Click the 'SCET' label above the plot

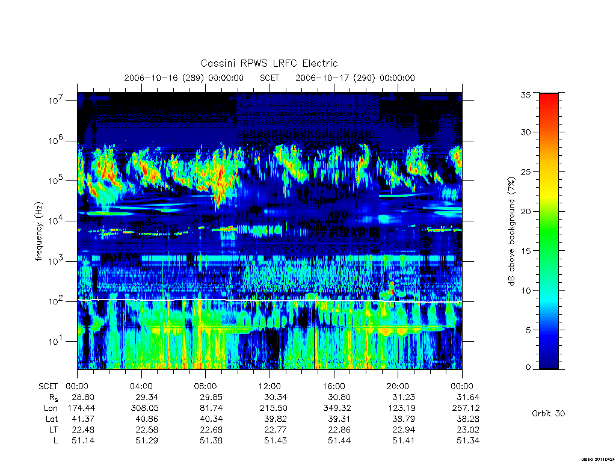pos(269,78)
